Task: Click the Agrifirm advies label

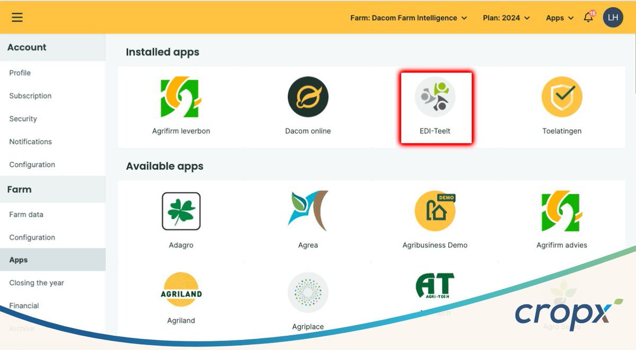Action: point(562,245)
